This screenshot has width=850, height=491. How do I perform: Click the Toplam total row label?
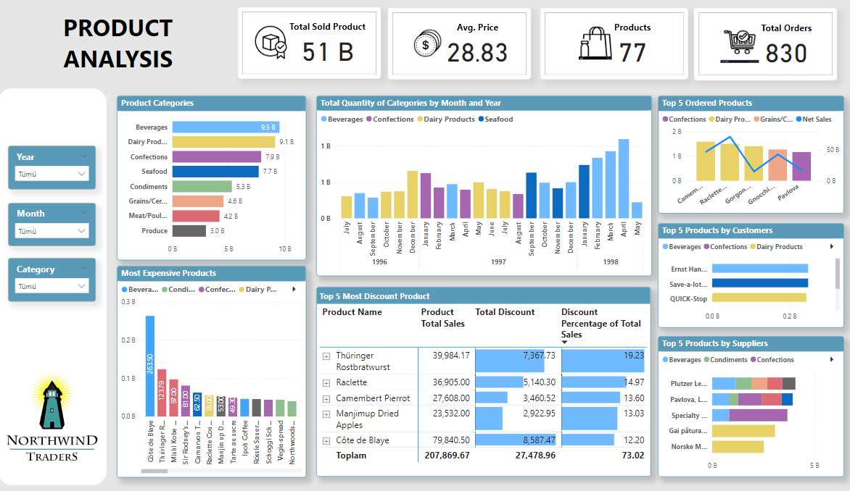coord(351,456)
